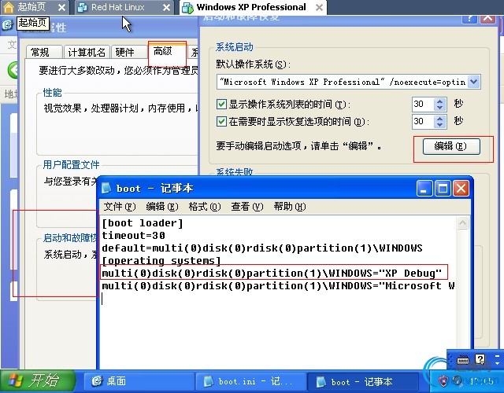This screenshot has width=504, height=393.
Task: Decrease the OS list time spinner
Action: (x=439, y=108)
